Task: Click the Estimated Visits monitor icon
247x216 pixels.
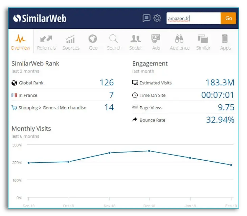Action: (135, 82)
